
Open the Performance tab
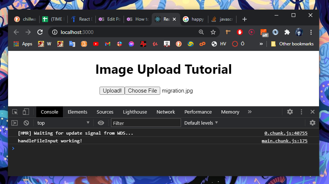198,112
